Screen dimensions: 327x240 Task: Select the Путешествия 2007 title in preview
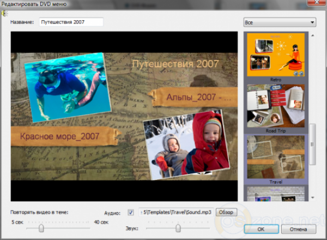(x=175, y=64)
